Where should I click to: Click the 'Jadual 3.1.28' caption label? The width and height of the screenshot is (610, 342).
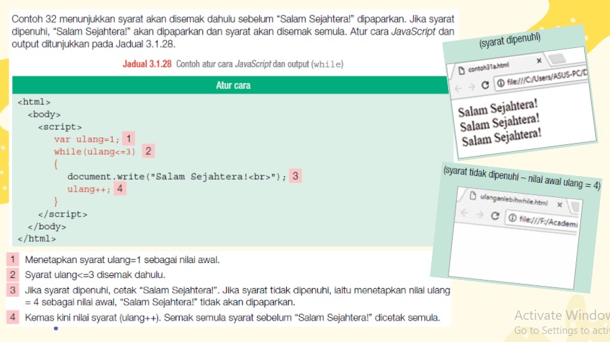(x=147, y=64)
